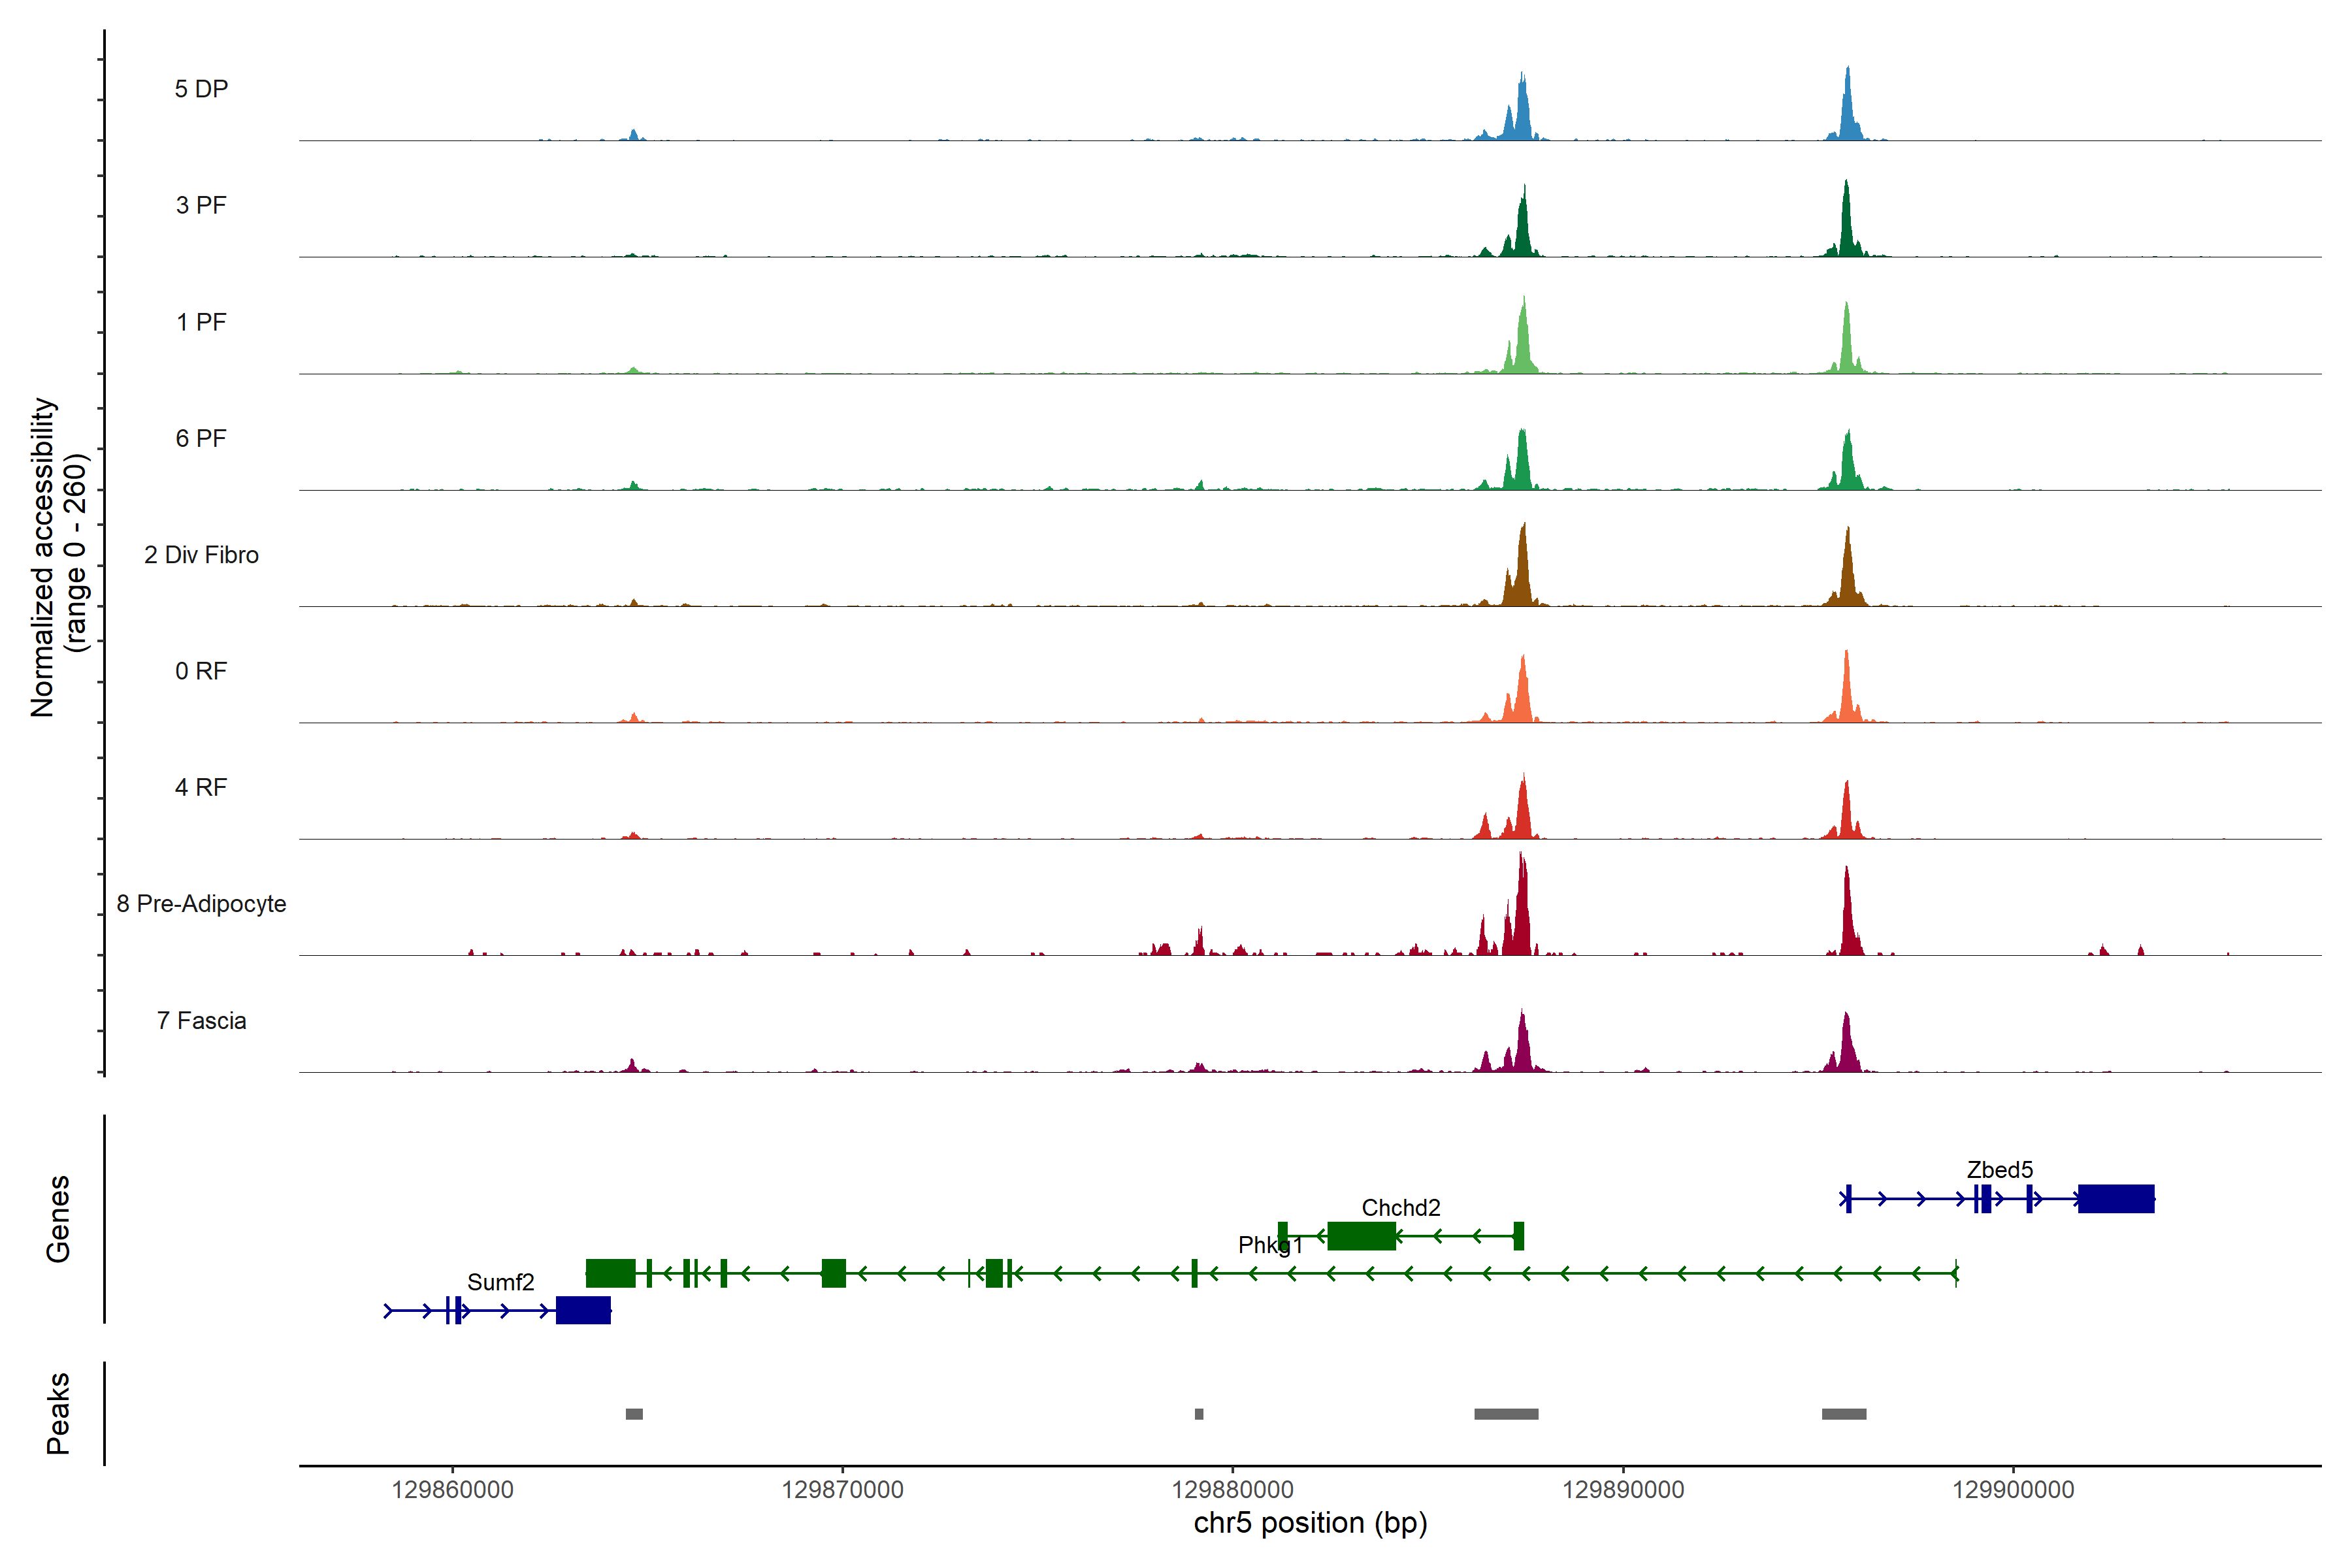Click the 2 Div Fibro track label

201,555
